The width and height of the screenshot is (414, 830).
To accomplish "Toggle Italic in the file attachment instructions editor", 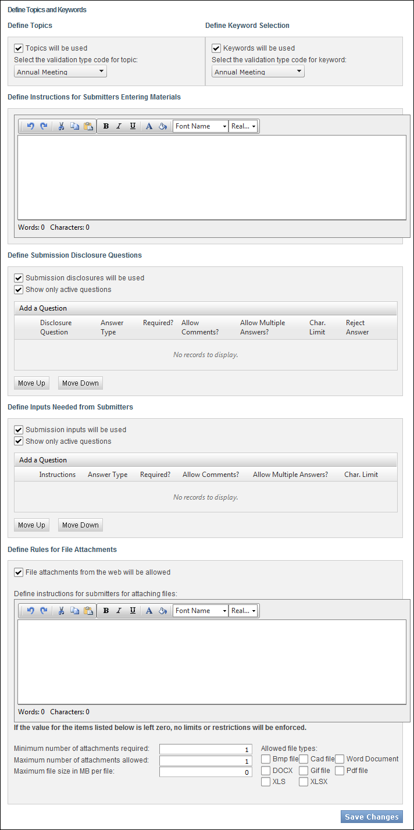I will click(x=119, y=611).
